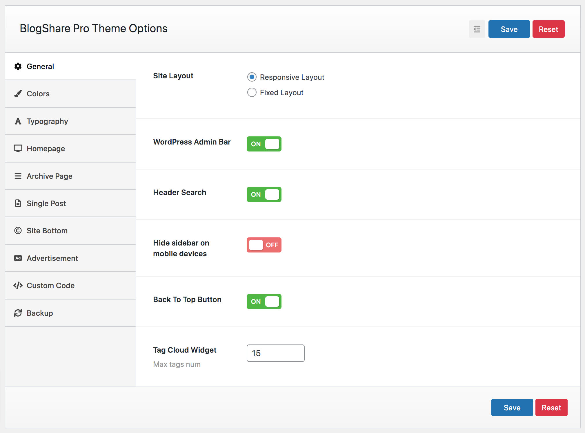Switch to the Colors tab
This screenshot has width=585, height=433.
pos(38,93)
